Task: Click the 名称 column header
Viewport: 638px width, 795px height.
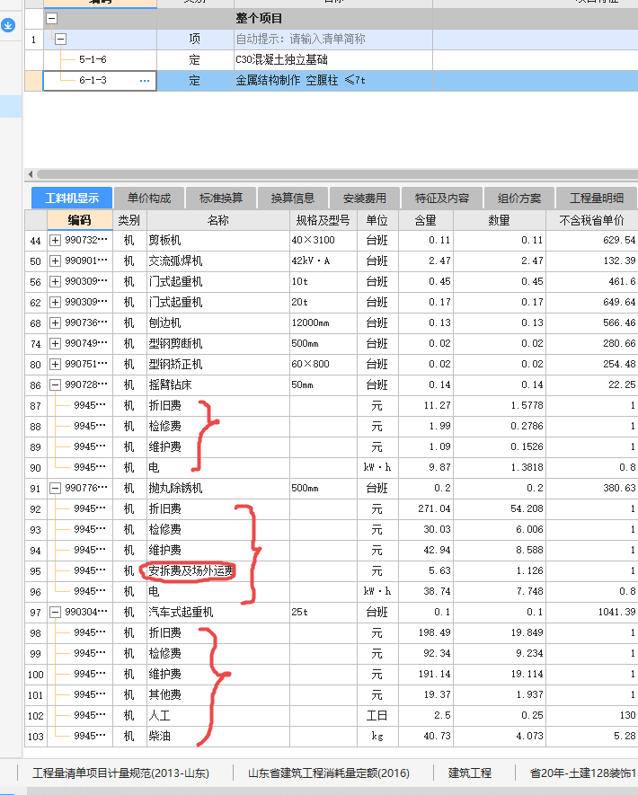Action: (218, 220)
